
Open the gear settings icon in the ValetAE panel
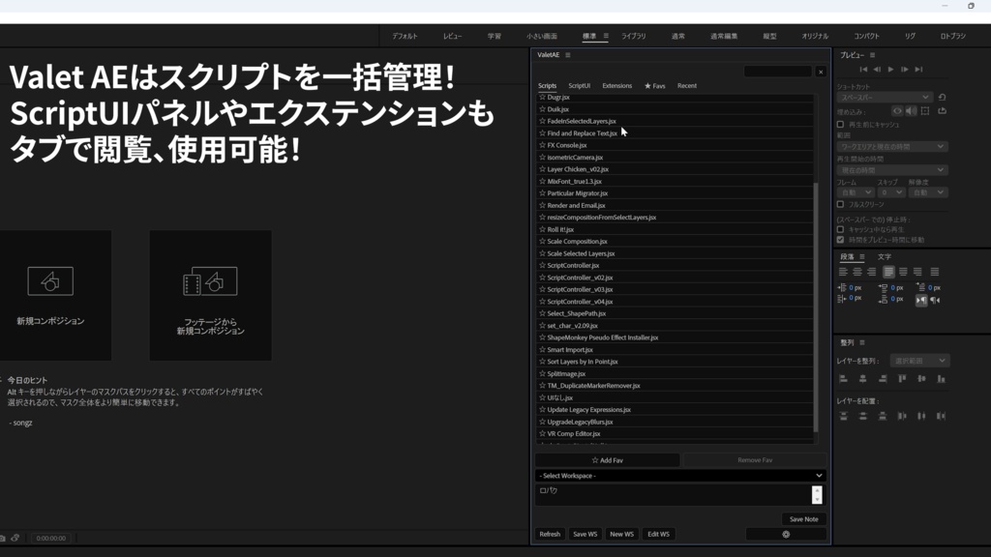click(784, 533)
